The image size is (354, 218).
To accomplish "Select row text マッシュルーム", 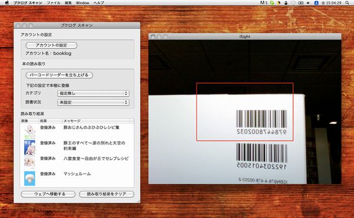I will (x=77, y=174).
